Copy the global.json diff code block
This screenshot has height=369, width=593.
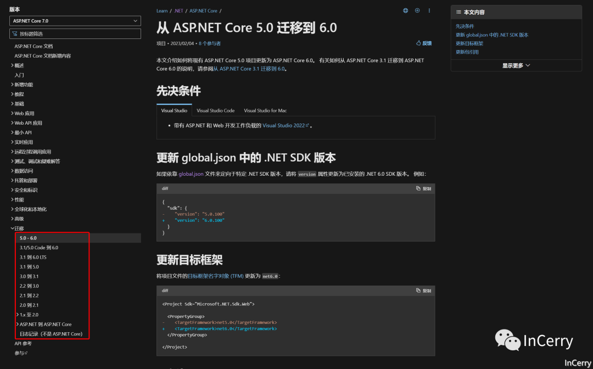point(423,188)
